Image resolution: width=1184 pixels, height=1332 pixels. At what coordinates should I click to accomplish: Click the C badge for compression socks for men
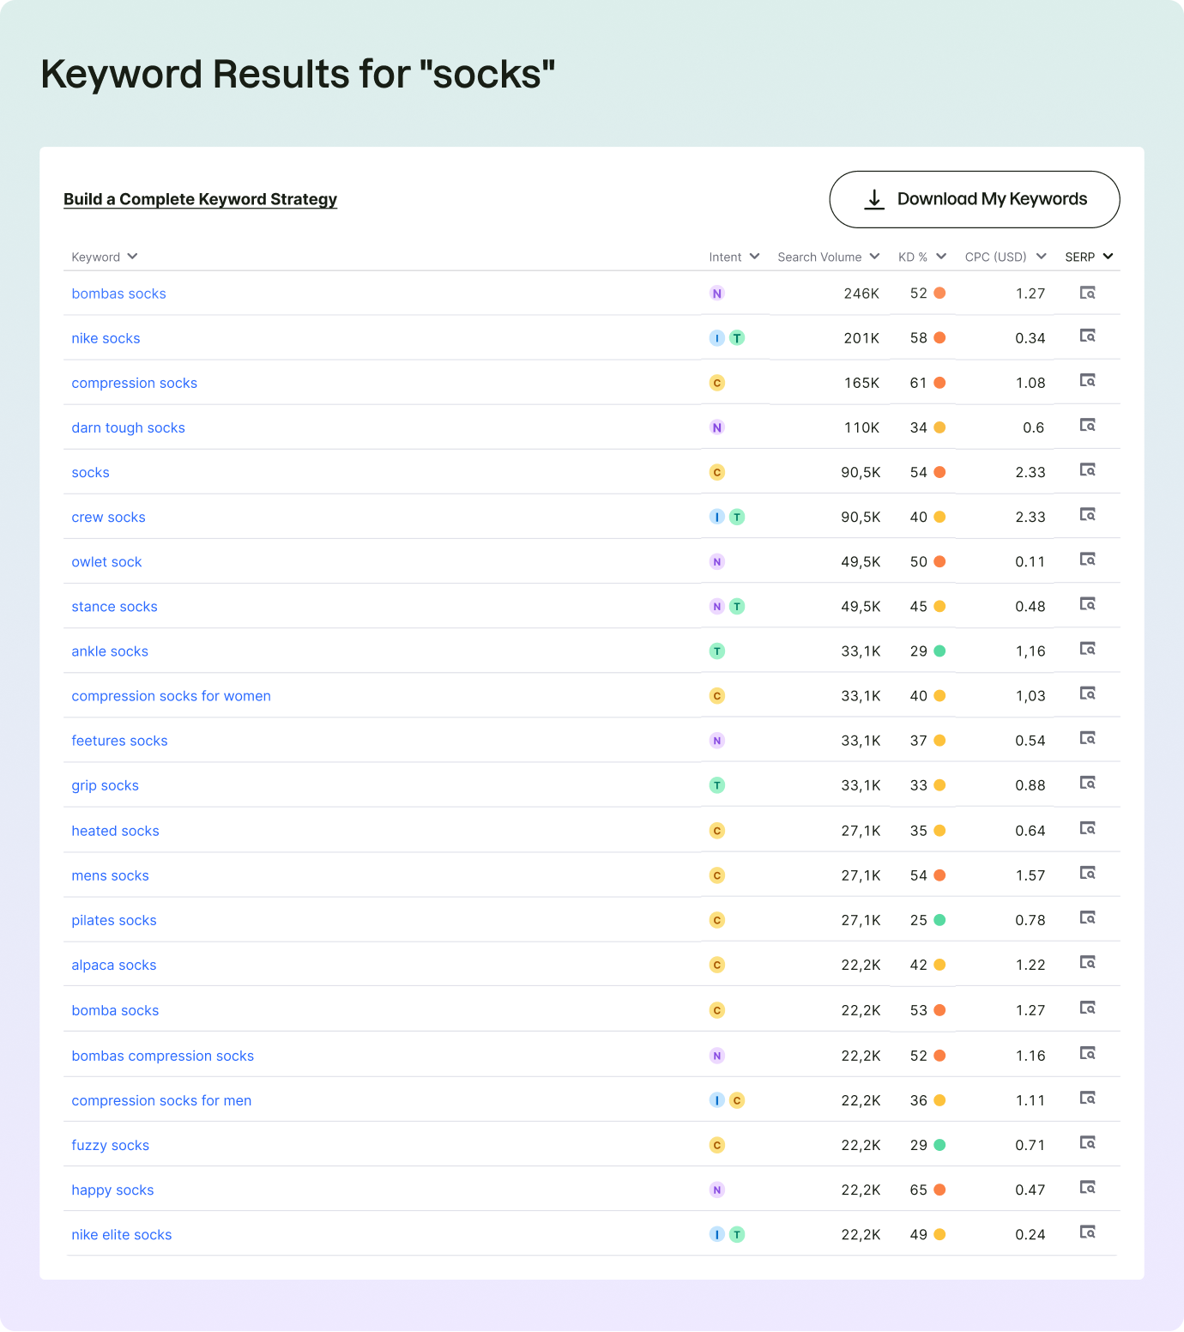point(737,1100)
